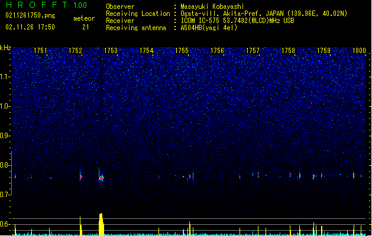This screenshot has width=372, height=236.
Task: Click the 1.1 kHz axis label
Action: click(x=5, y=77)
